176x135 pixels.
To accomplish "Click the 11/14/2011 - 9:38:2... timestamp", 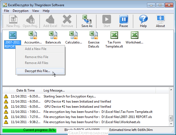I will 26,122.
